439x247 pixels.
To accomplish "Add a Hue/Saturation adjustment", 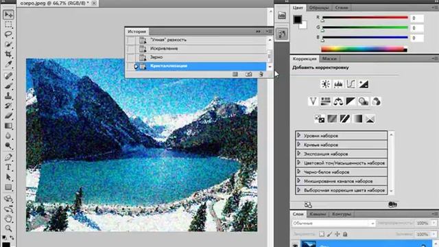I will click(x=325, y=102).
